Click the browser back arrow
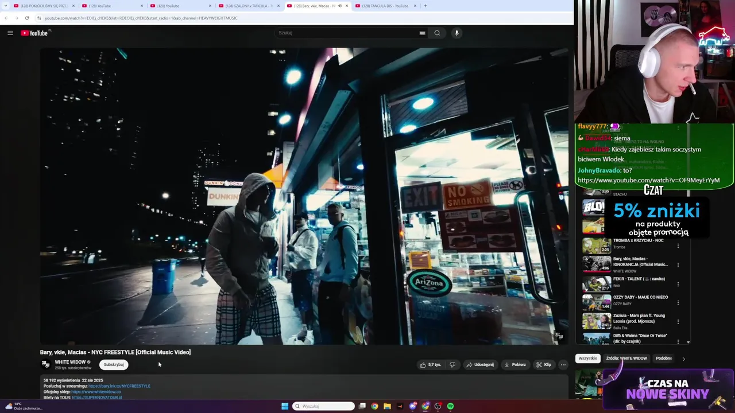Image resolution: width=735 pixels, height=413 pixels. point(6,18)
